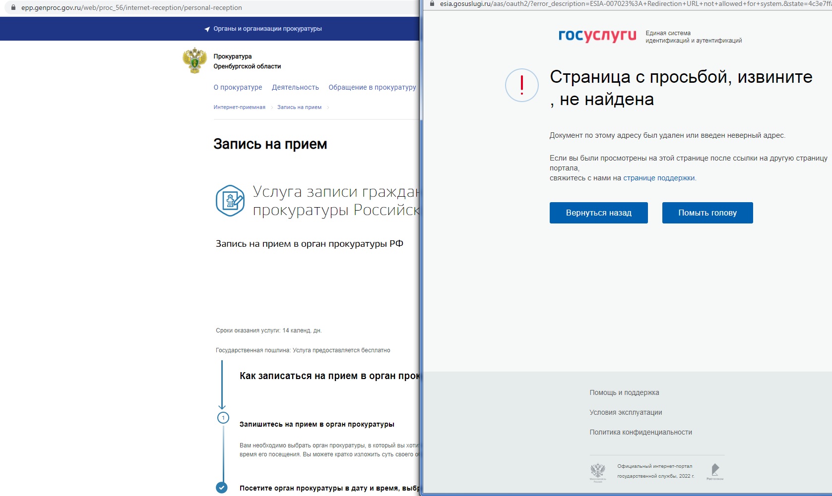Click the location arrow icon in blue header

pos(207,29)
